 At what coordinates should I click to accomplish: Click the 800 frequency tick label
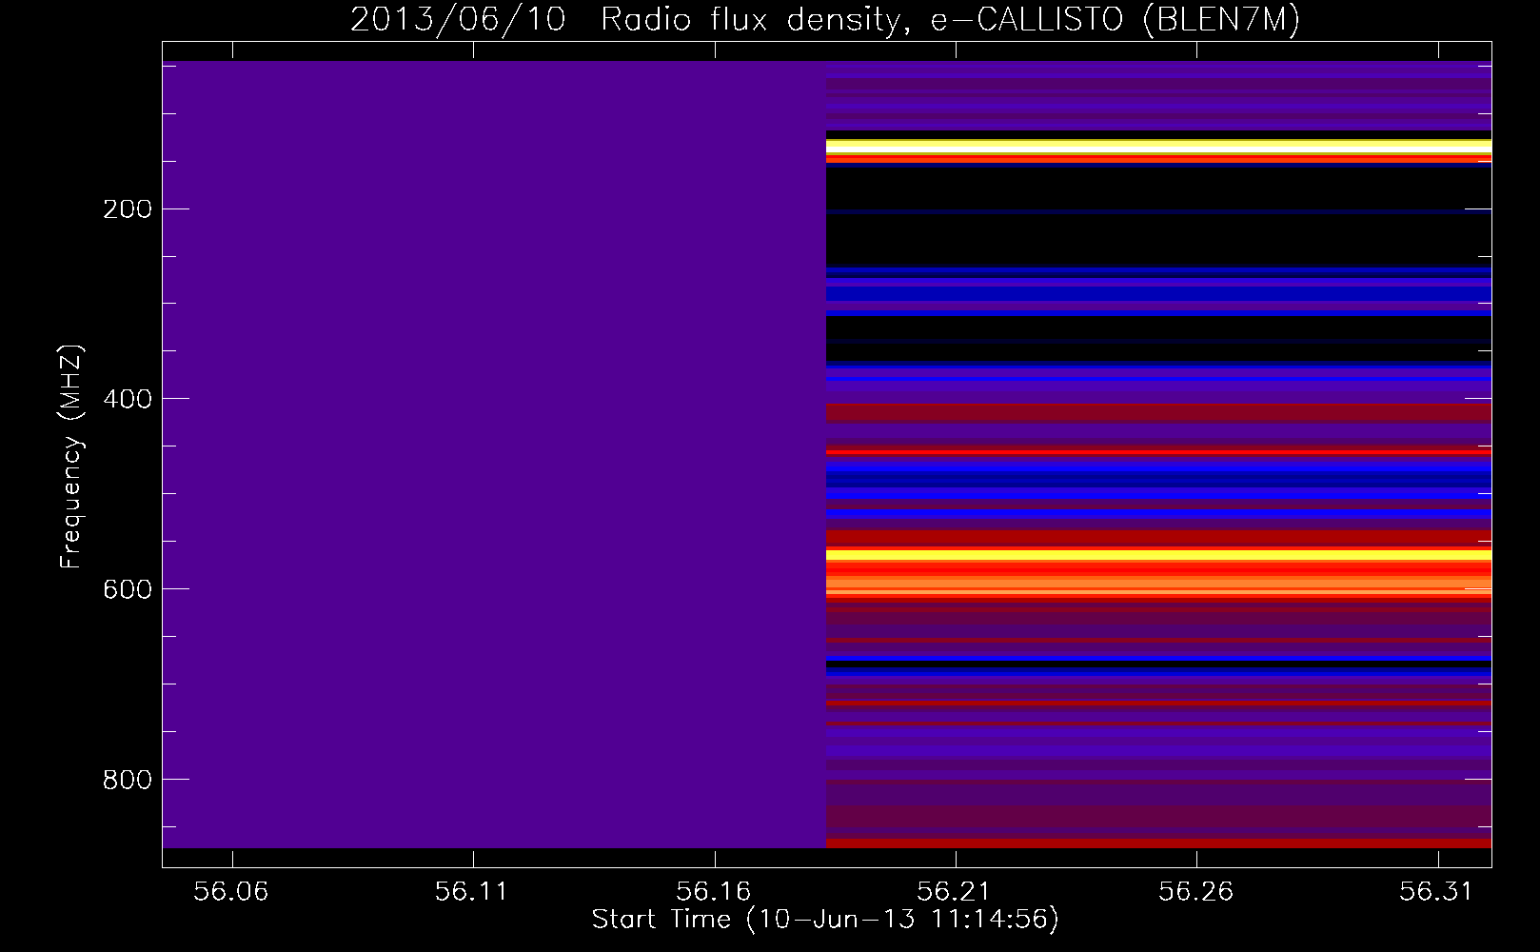click(x=128, y=780)
